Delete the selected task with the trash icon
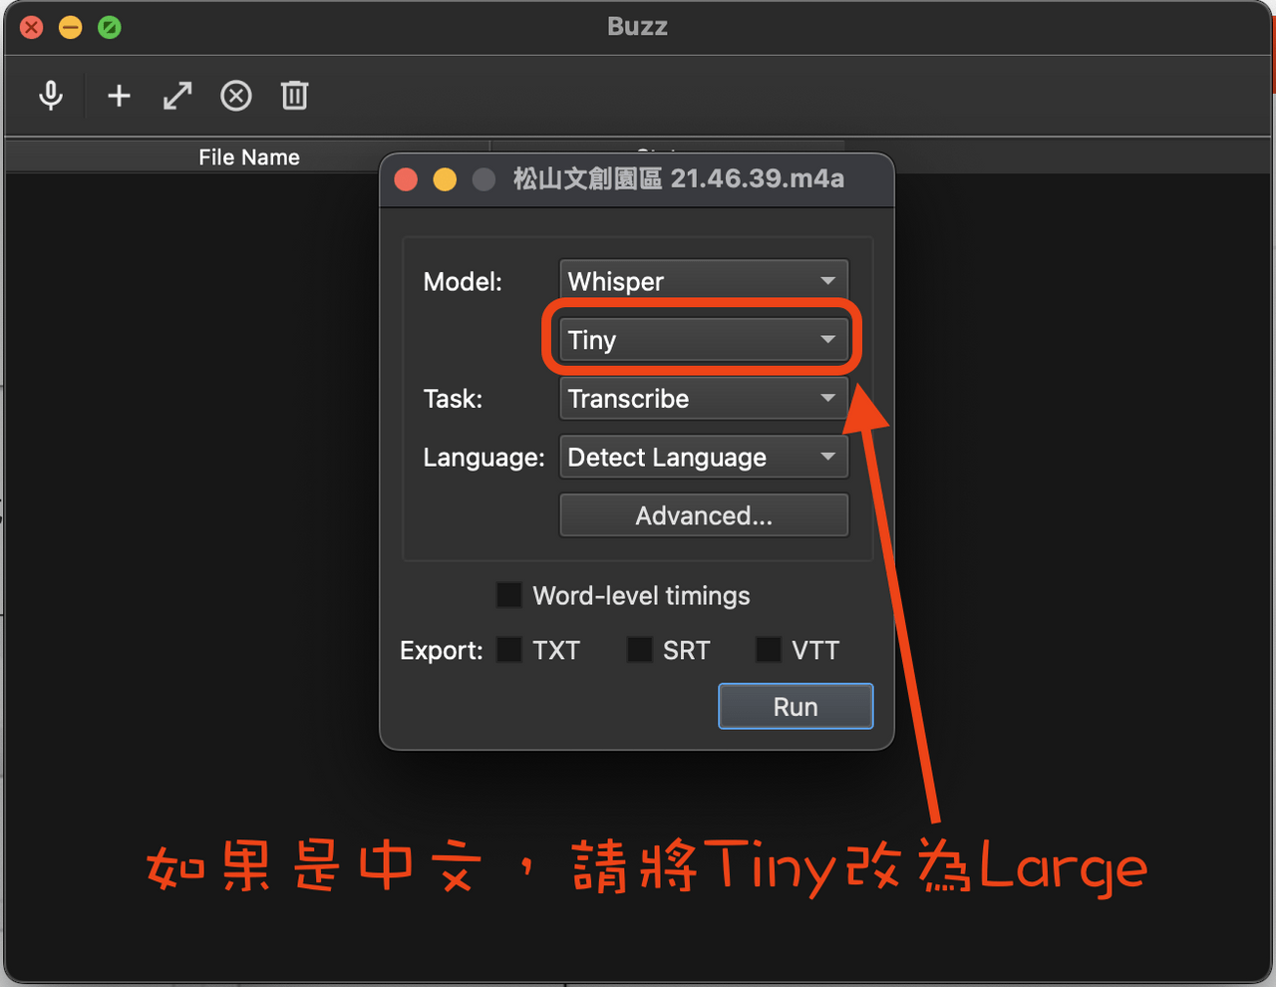 click(294, 96)
